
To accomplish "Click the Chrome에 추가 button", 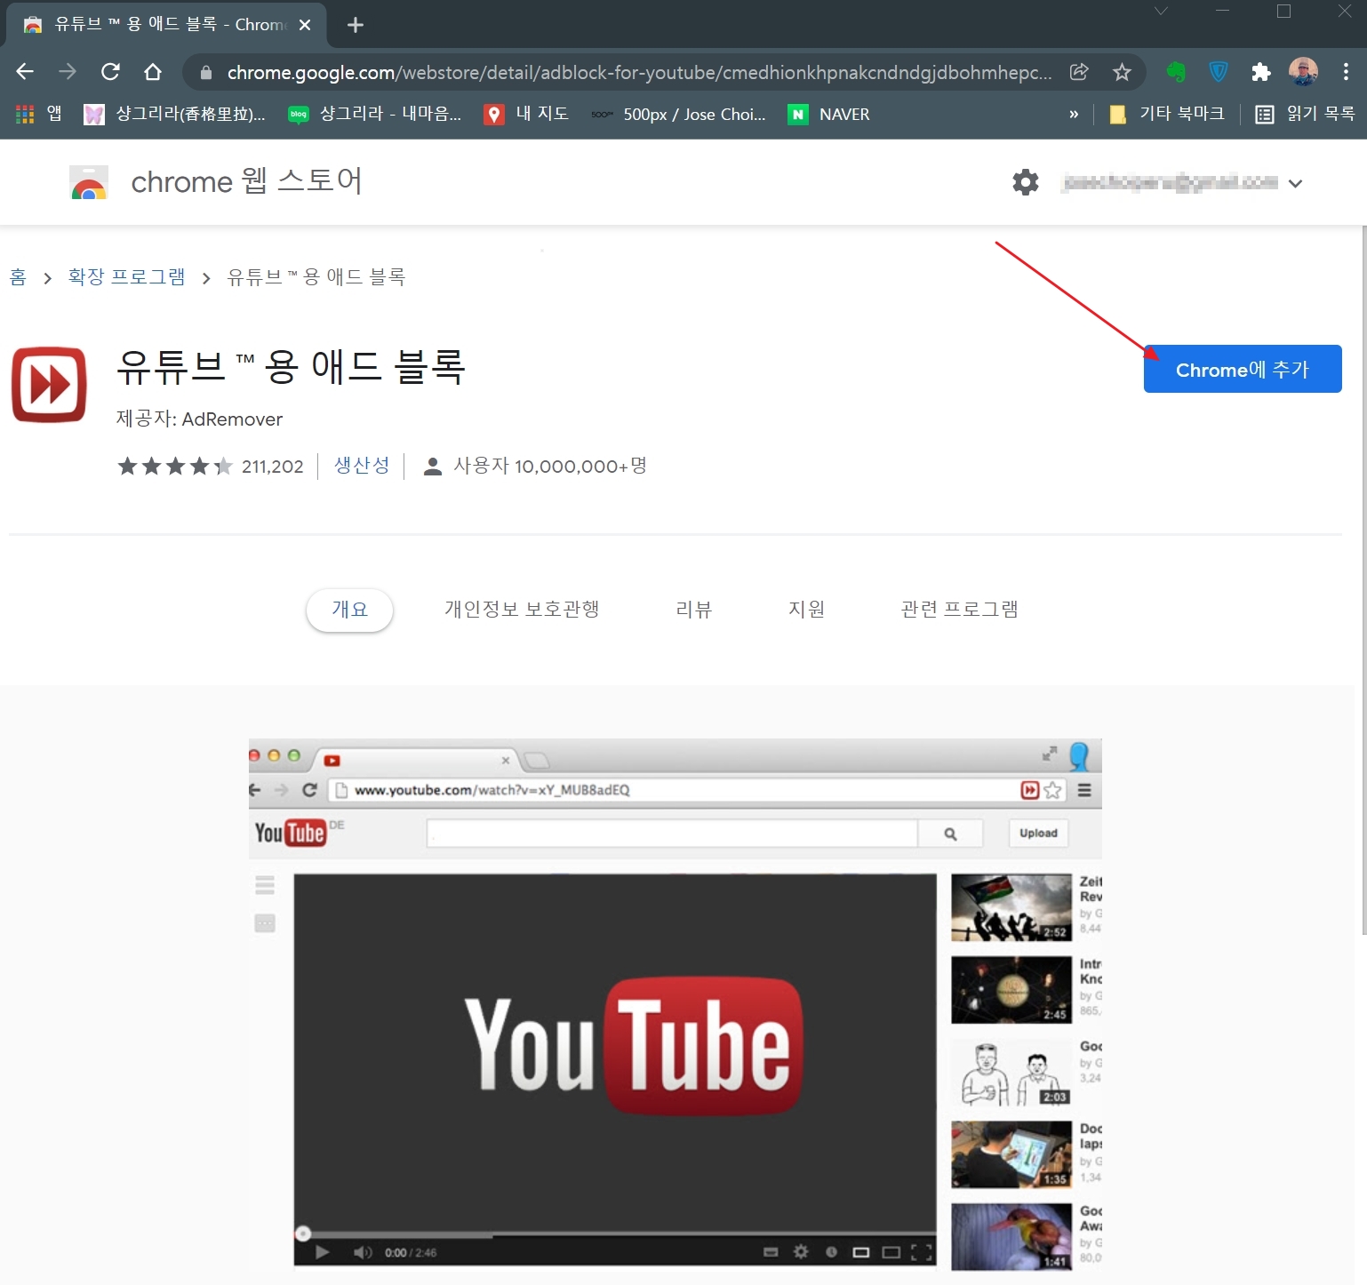I will pos(1243,369).
